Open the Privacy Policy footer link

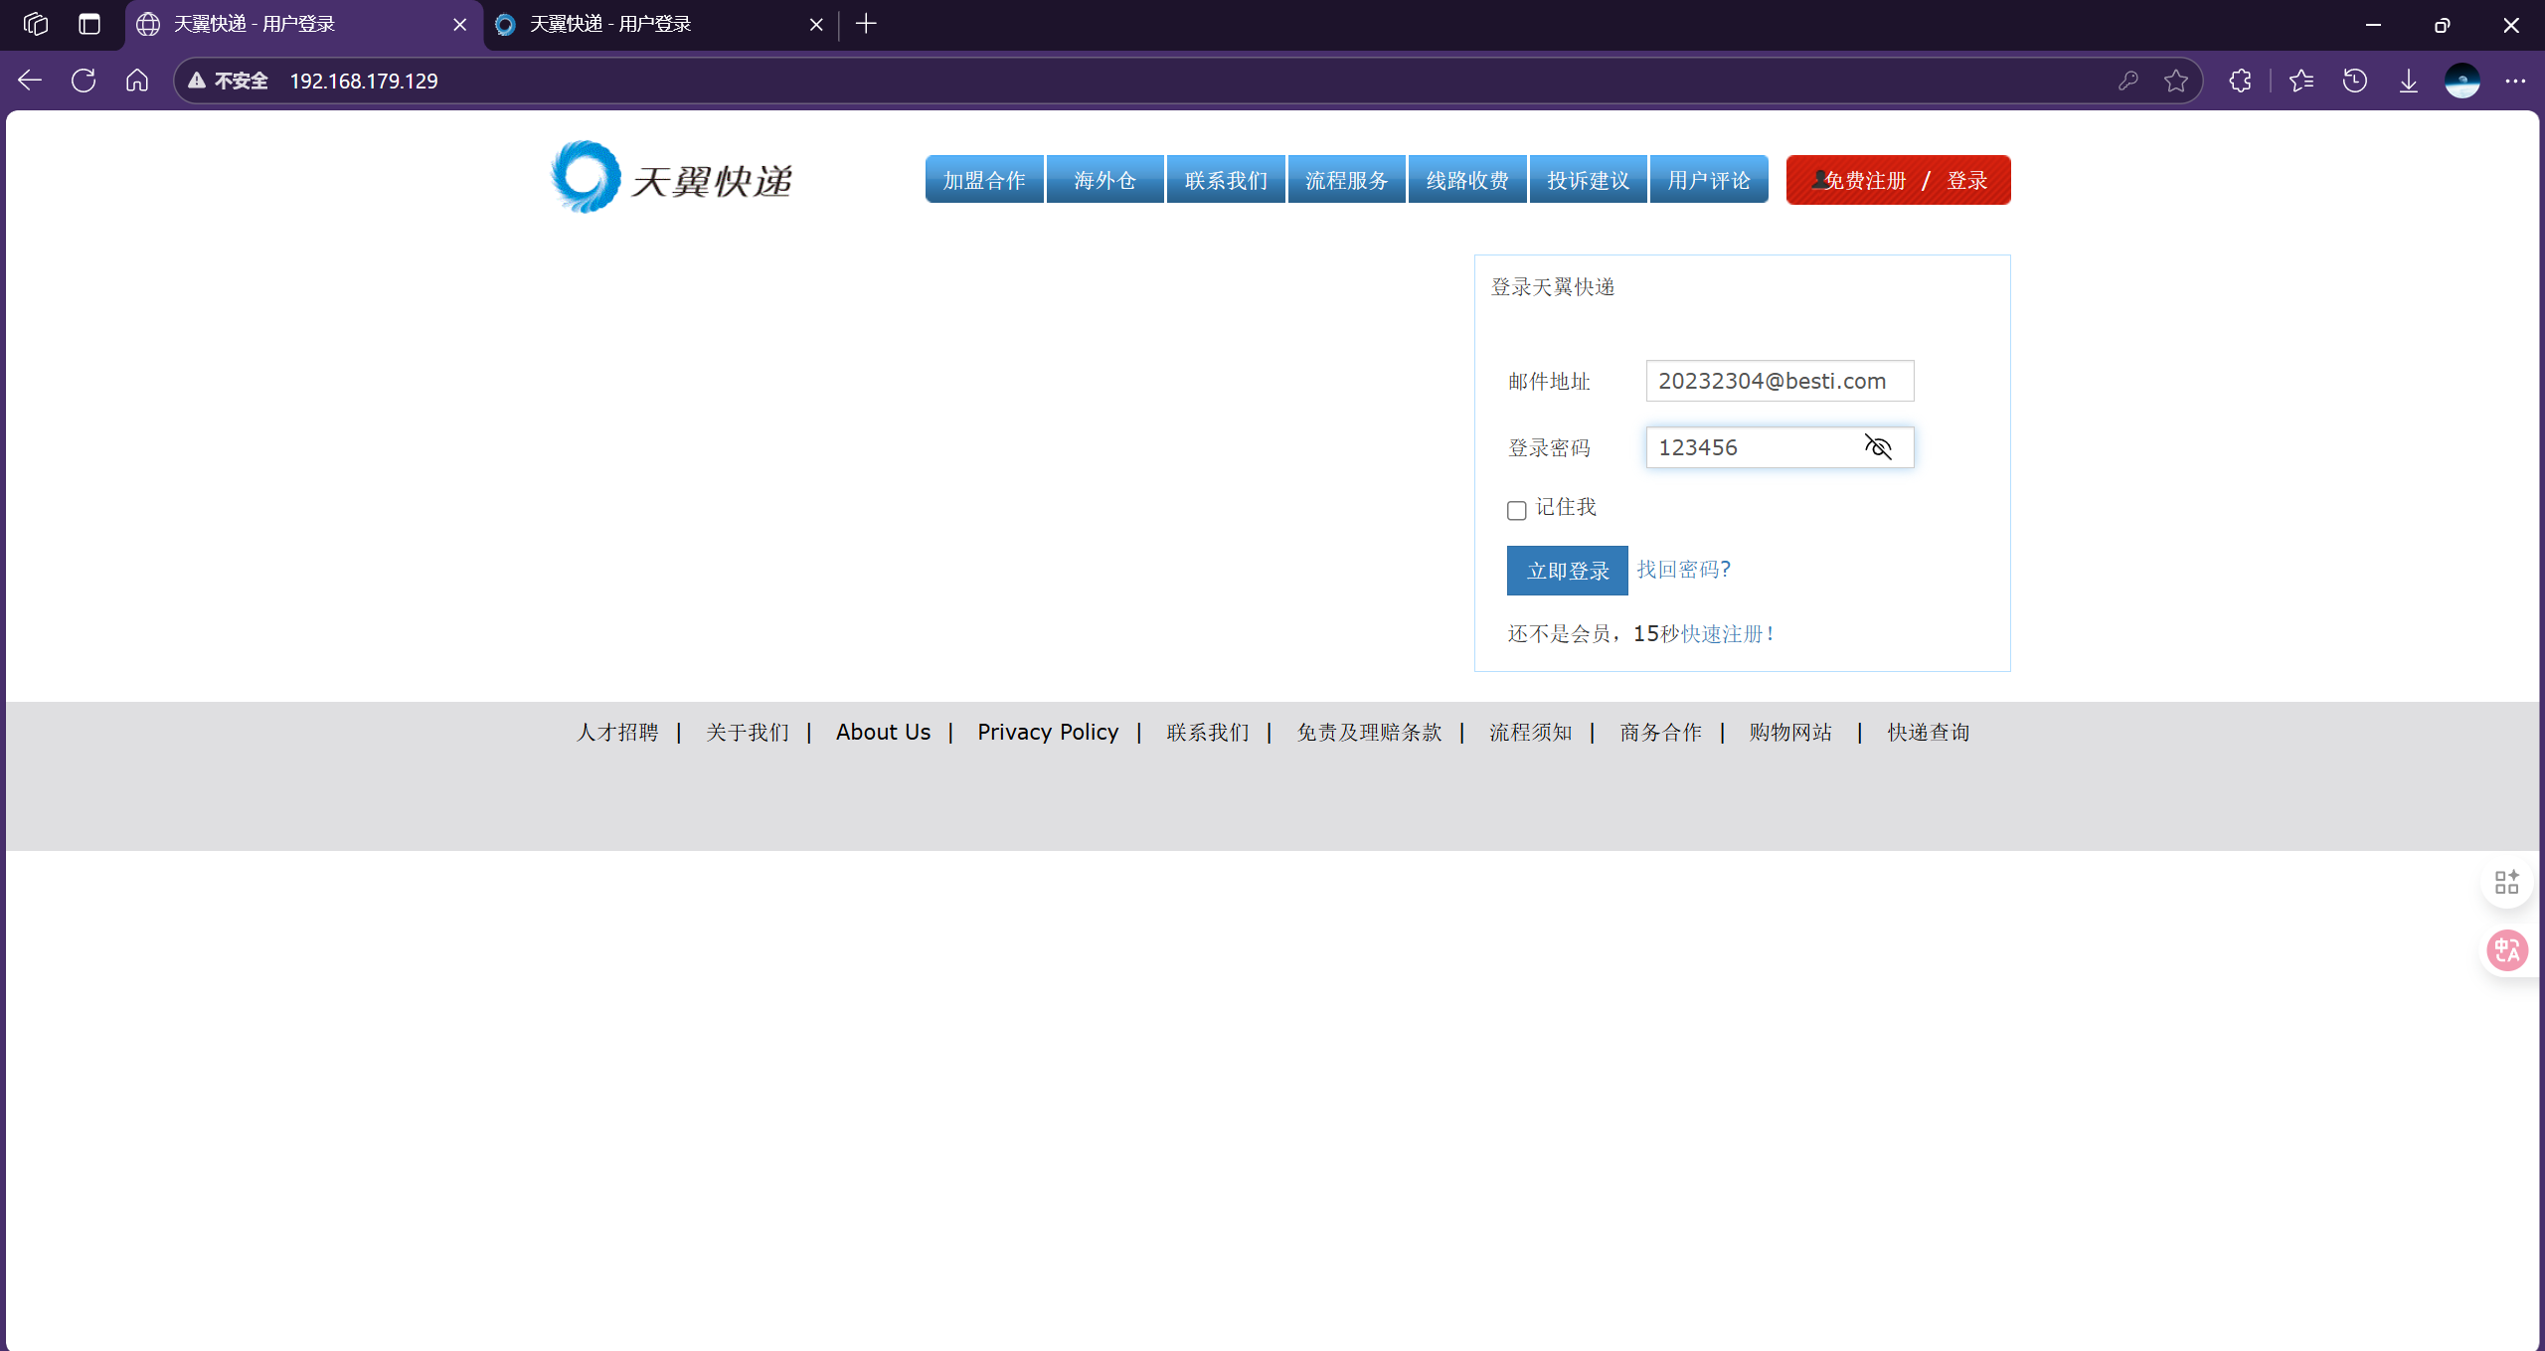[1047, 733]
